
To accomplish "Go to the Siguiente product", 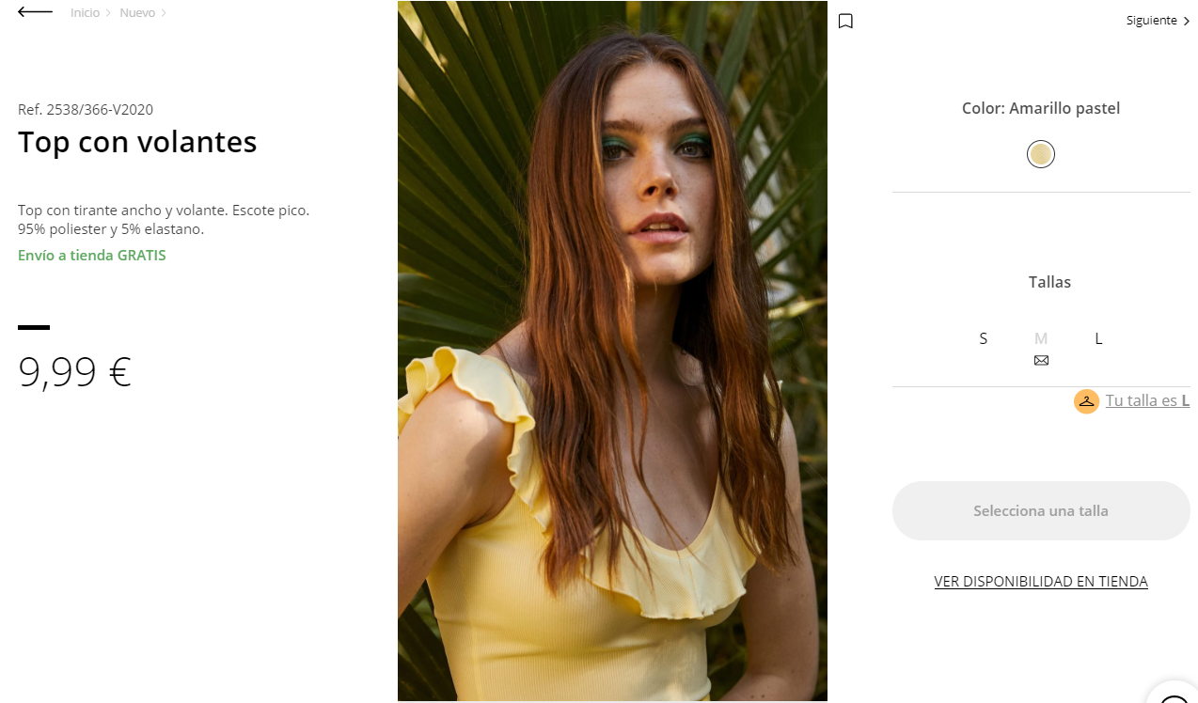I will tap(1152, 21).
